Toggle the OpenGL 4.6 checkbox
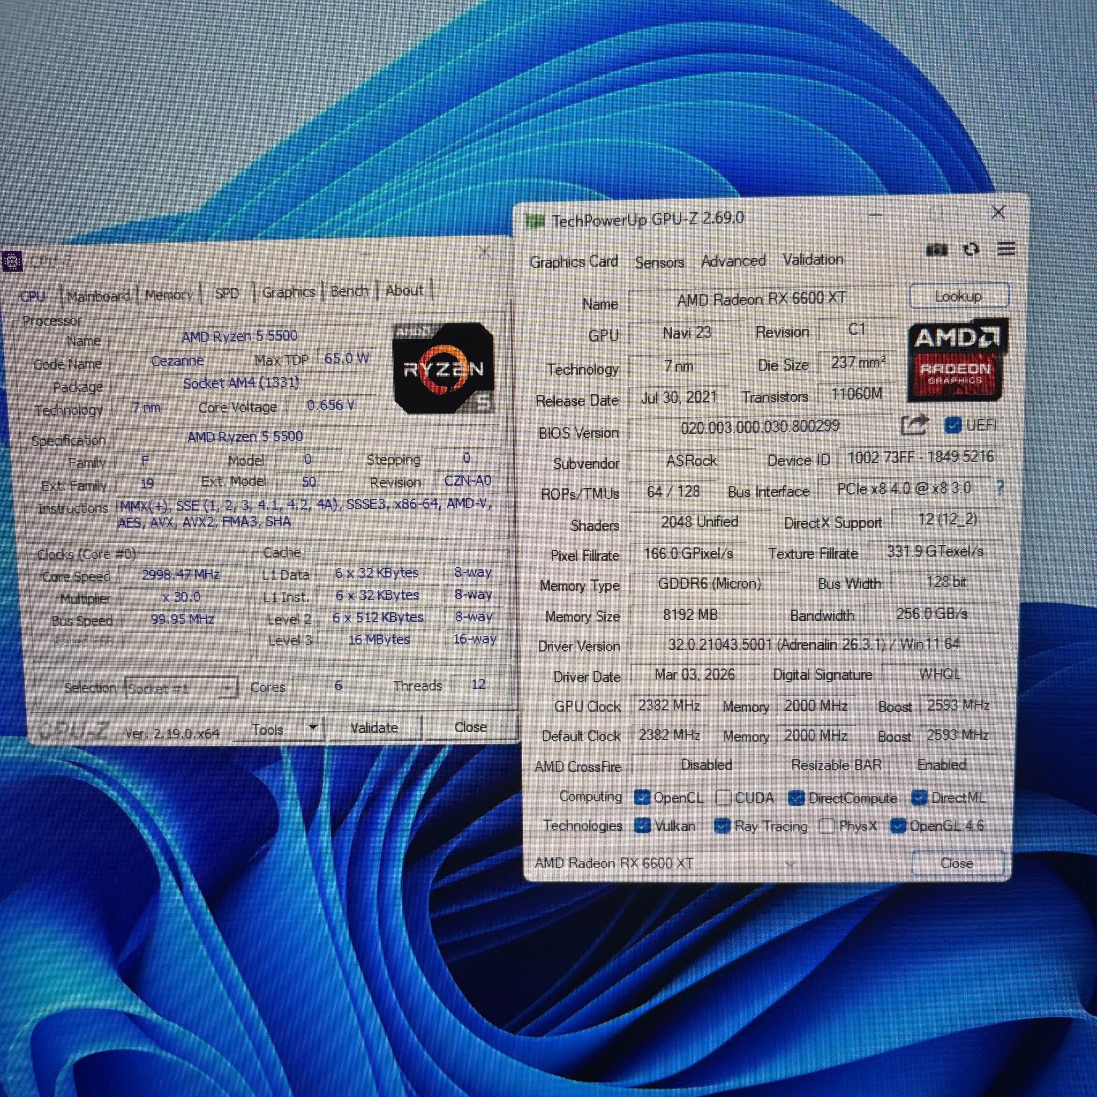The height and width of the screenshot is (1097, 1097). pyautogui.click(x=898, y=826)
